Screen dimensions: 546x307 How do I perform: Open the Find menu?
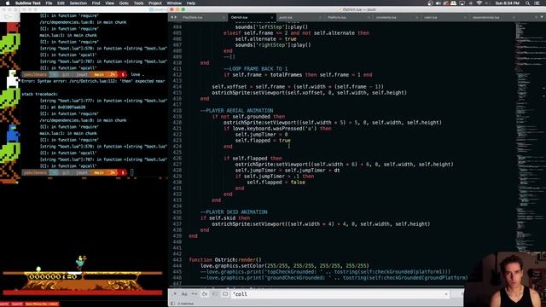pos(96,3)
